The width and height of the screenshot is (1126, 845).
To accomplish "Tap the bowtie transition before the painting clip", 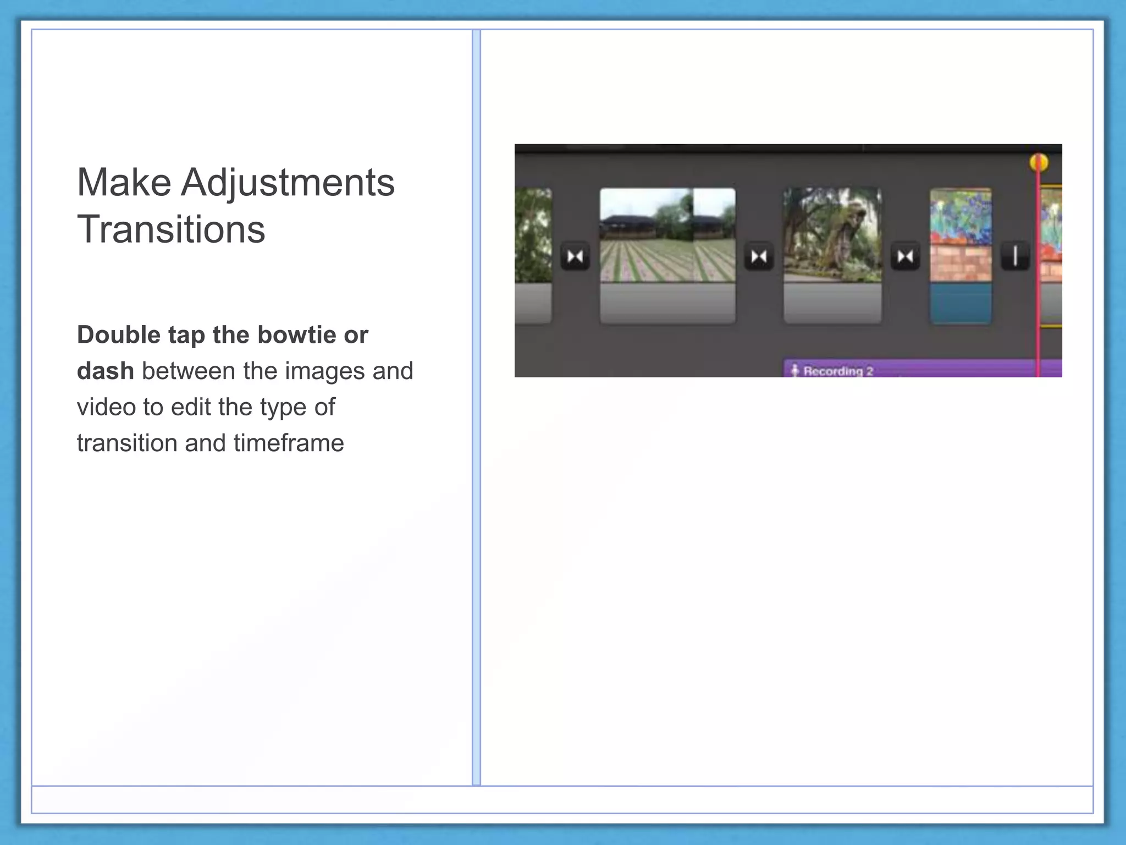I will 905,256.
